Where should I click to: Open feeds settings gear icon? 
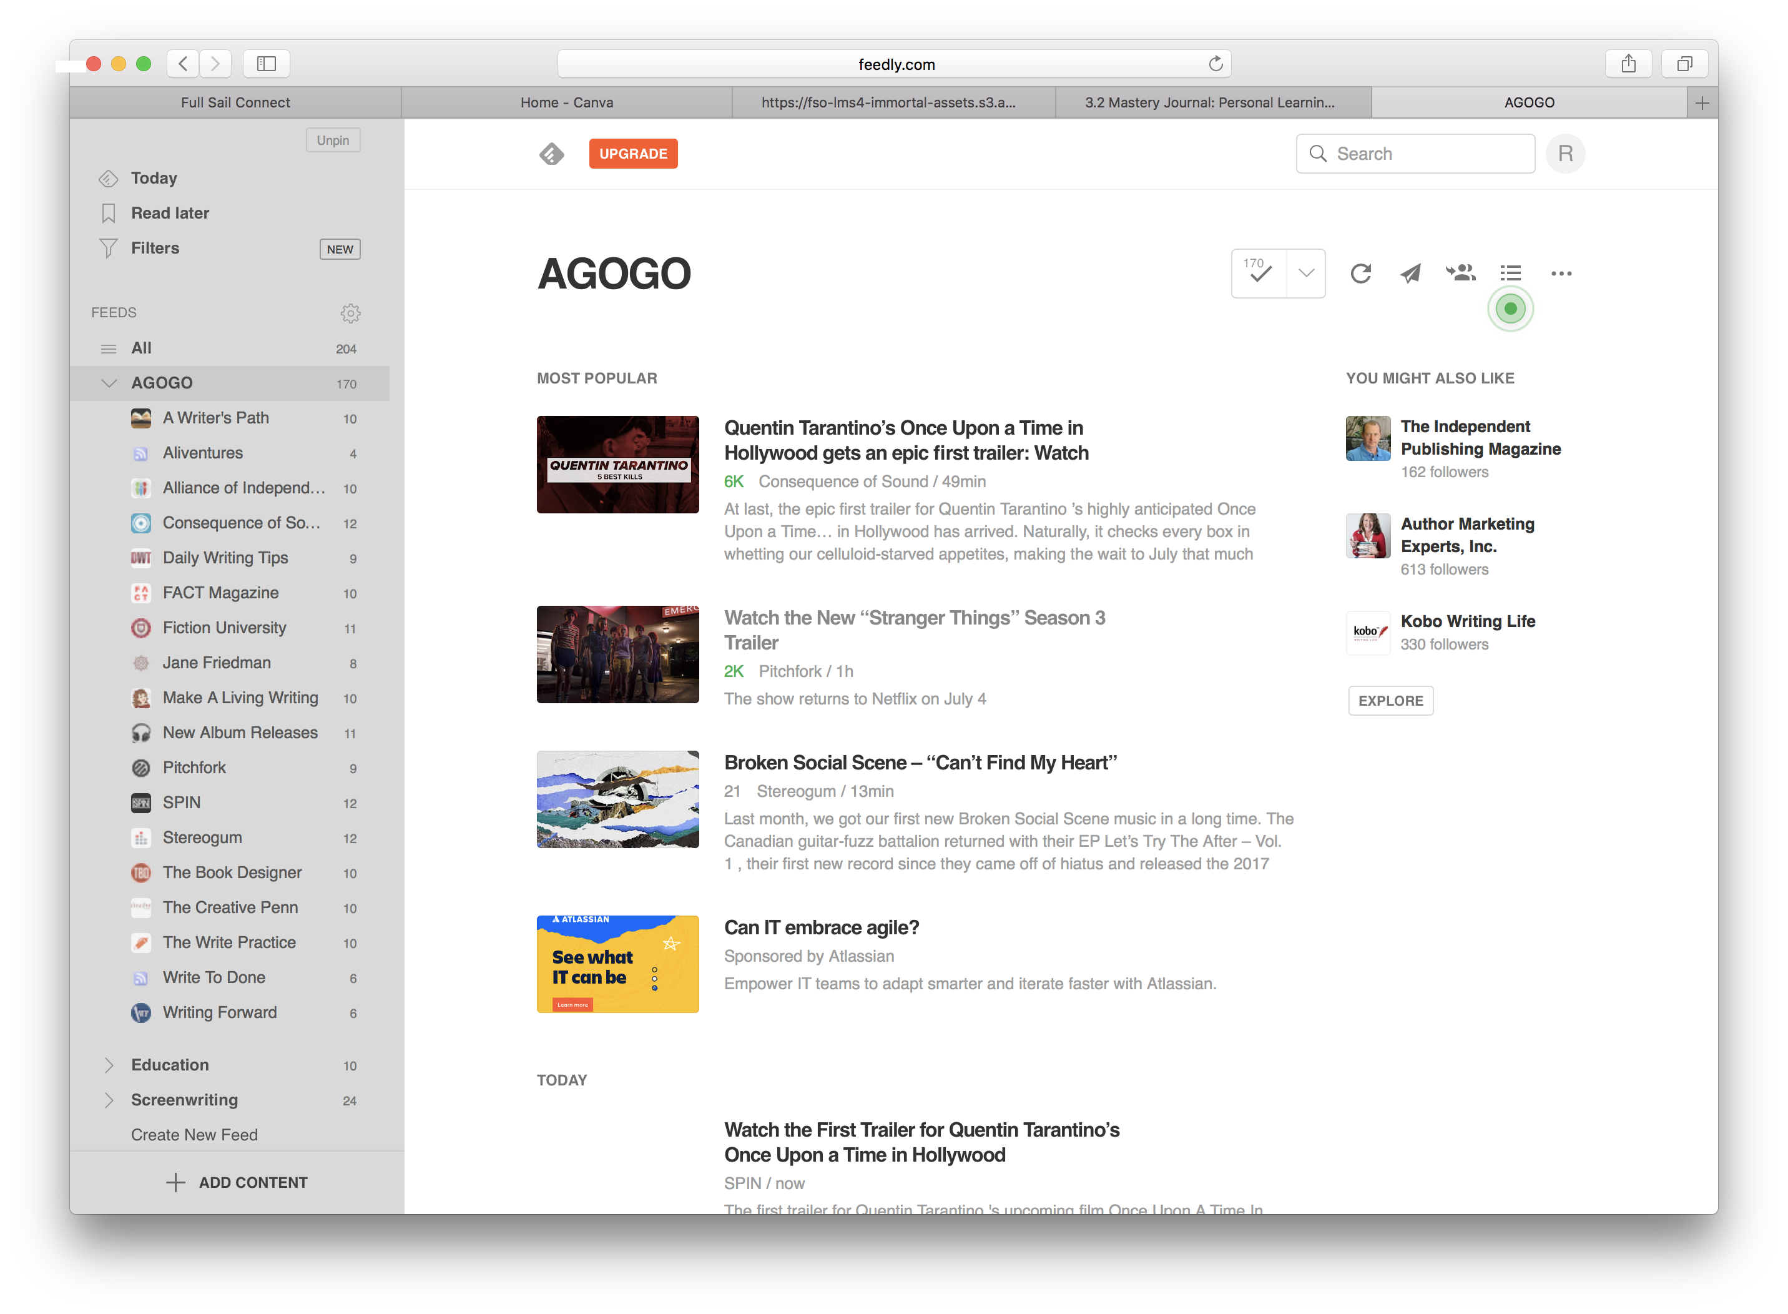click(x=351, y=313)
